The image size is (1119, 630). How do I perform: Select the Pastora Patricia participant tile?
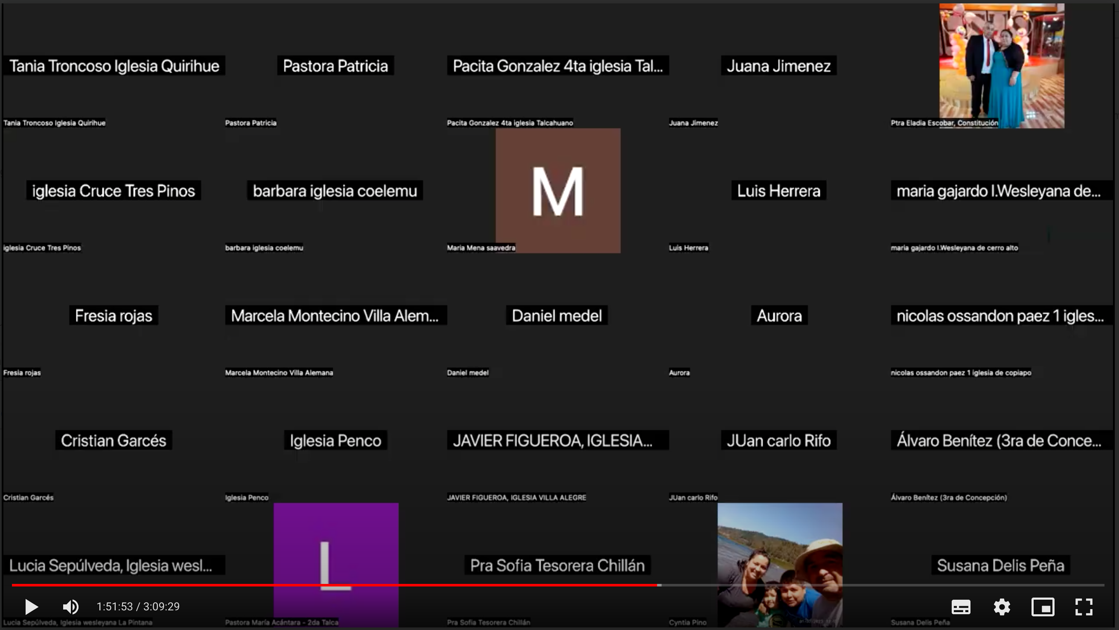335,66
